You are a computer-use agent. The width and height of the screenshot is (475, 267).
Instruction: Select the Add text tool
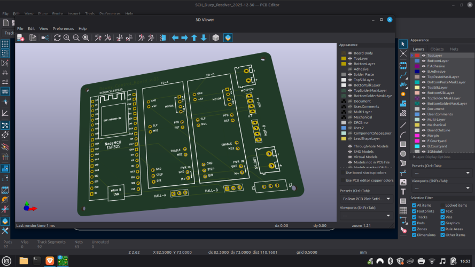(x=403, y=192)
